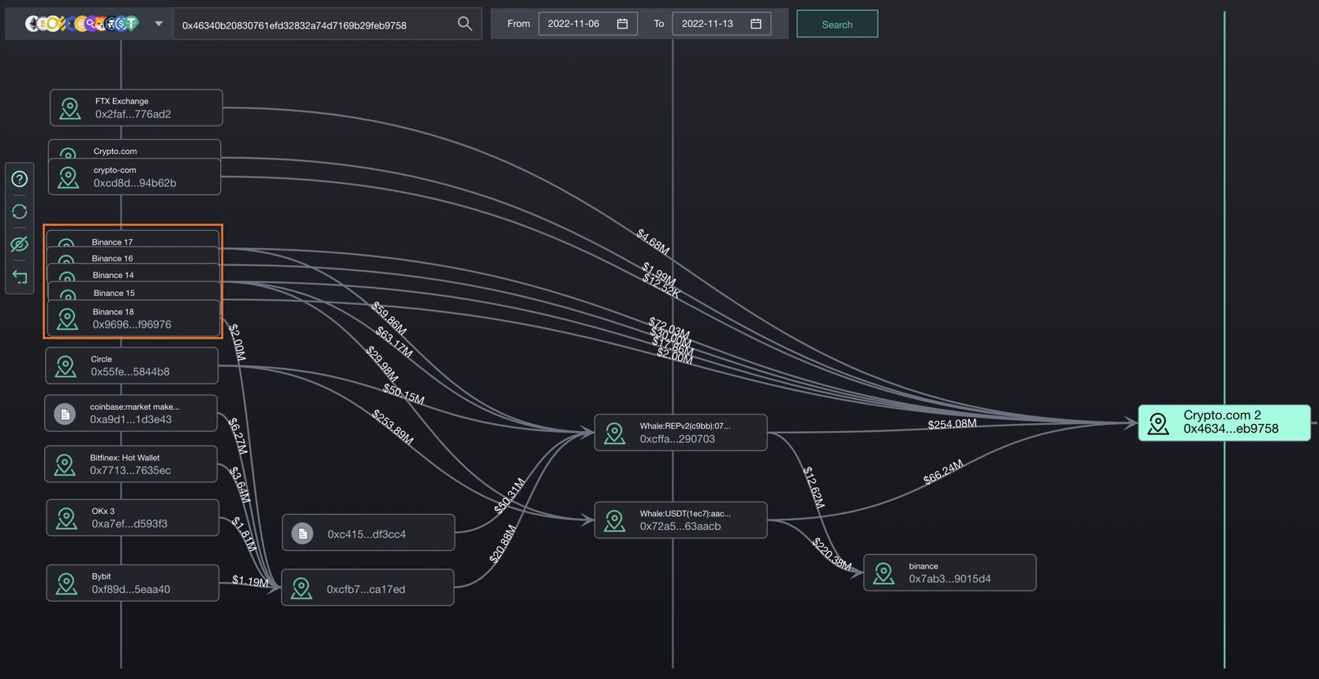Select the 0xc415...df3cc4 contract node

click(369, 533)
